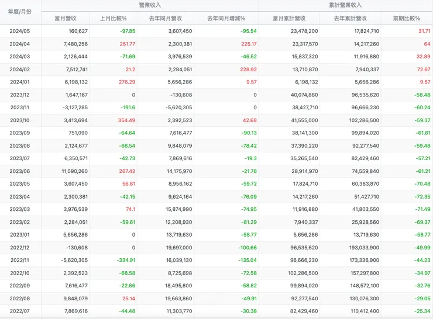Select the 2022/07 row label
This screenshot has height=319, width=433.
click(x=20, y=311)
